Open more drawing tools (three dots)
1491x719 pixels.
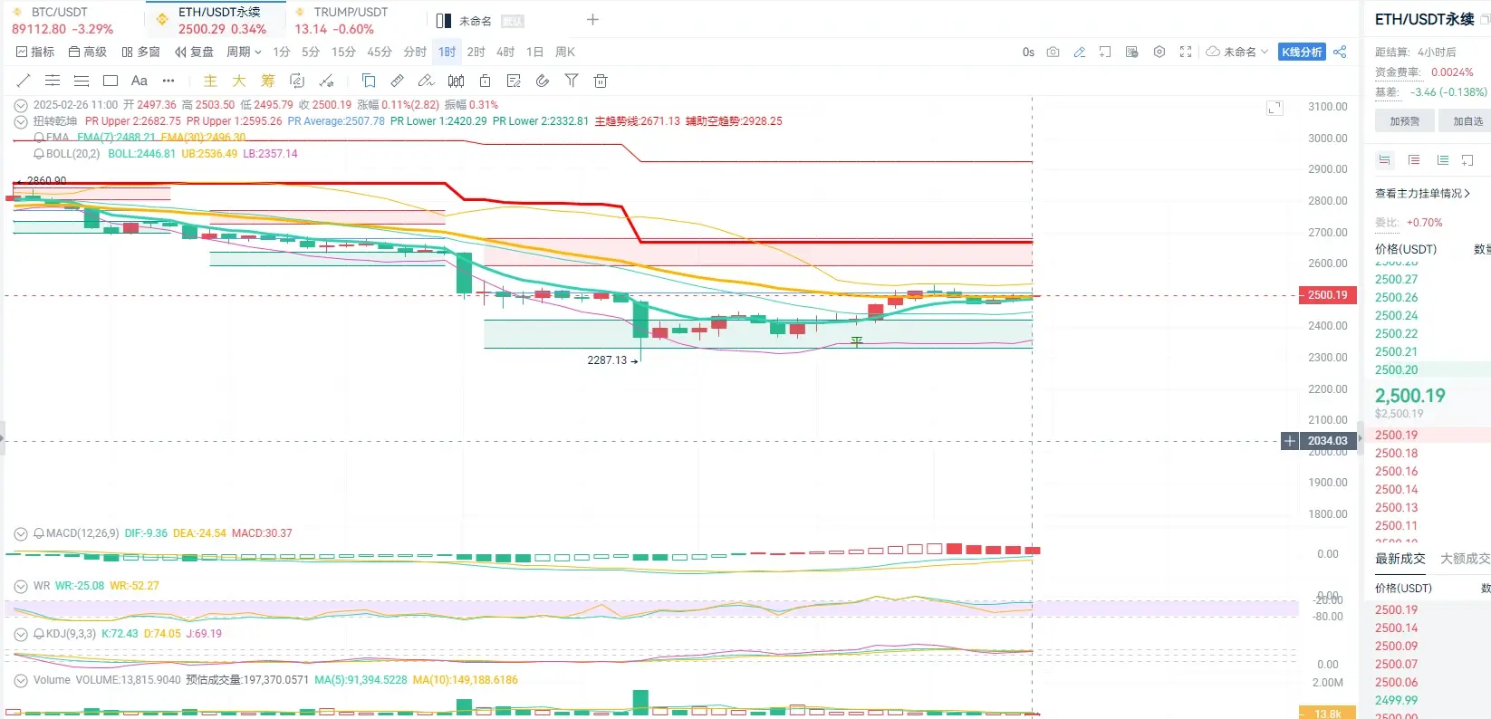168,81
